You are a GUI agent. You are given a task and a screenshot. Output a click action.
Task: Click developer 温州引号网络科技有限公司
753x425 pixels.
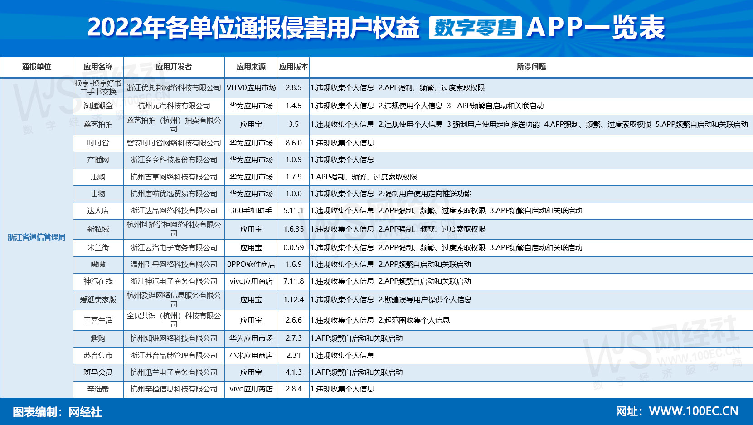174,265
